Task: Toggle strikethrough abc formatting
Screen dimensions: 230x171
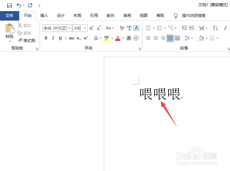Action: tap(72, 38)
